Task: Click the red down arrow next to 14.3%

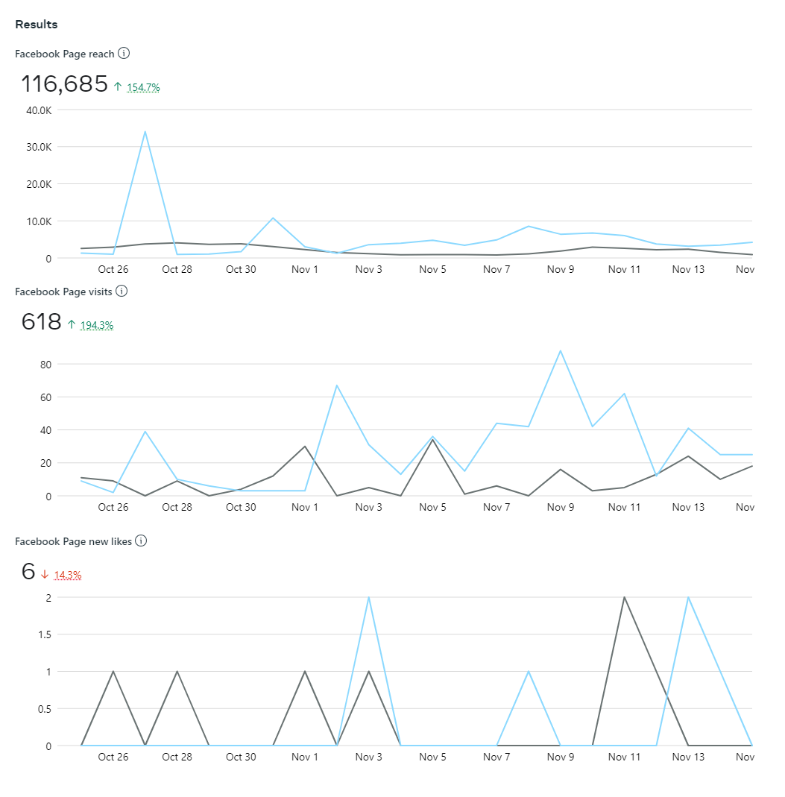Action: pyautogui.click(x=45, y=574)
